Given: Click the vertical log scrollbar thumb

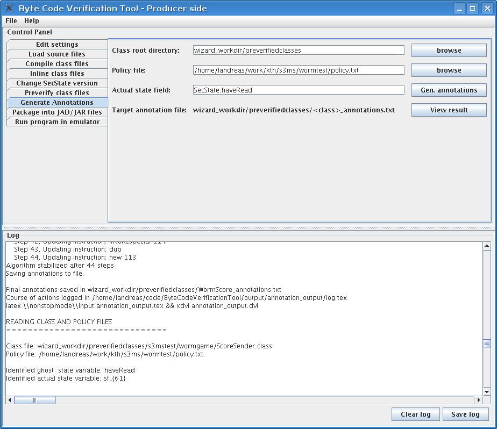Looking at the screenshot, I should pyautogui.click(x=487, y=344).
